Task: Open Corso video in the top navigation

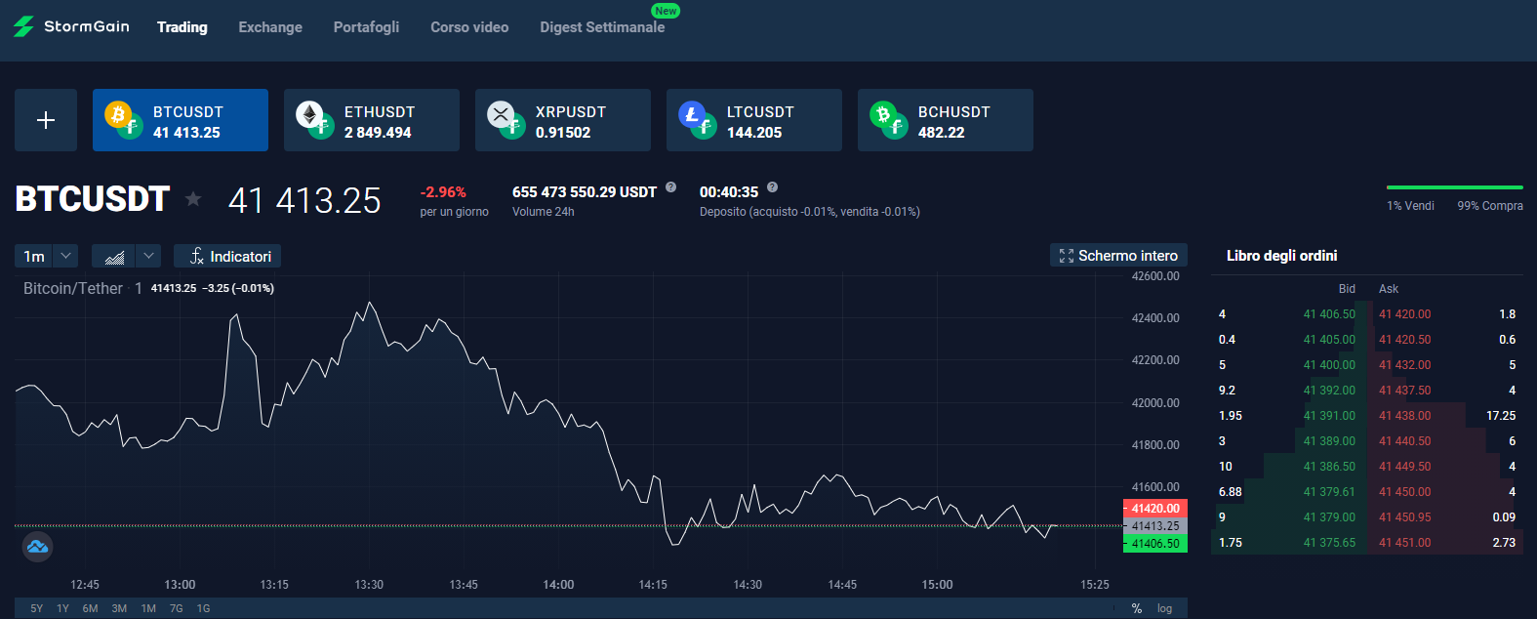Action: tap(469, 27)
